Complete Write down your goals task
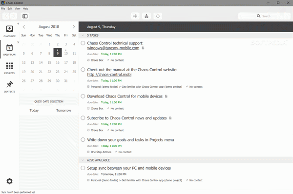Screen dimensions: 293x194 (83, 140)
